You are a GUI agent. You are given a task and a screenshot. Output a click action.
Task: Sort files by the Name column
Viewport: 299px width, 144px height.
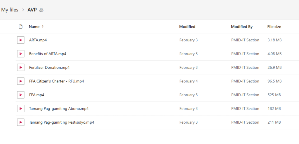(34, 27)
